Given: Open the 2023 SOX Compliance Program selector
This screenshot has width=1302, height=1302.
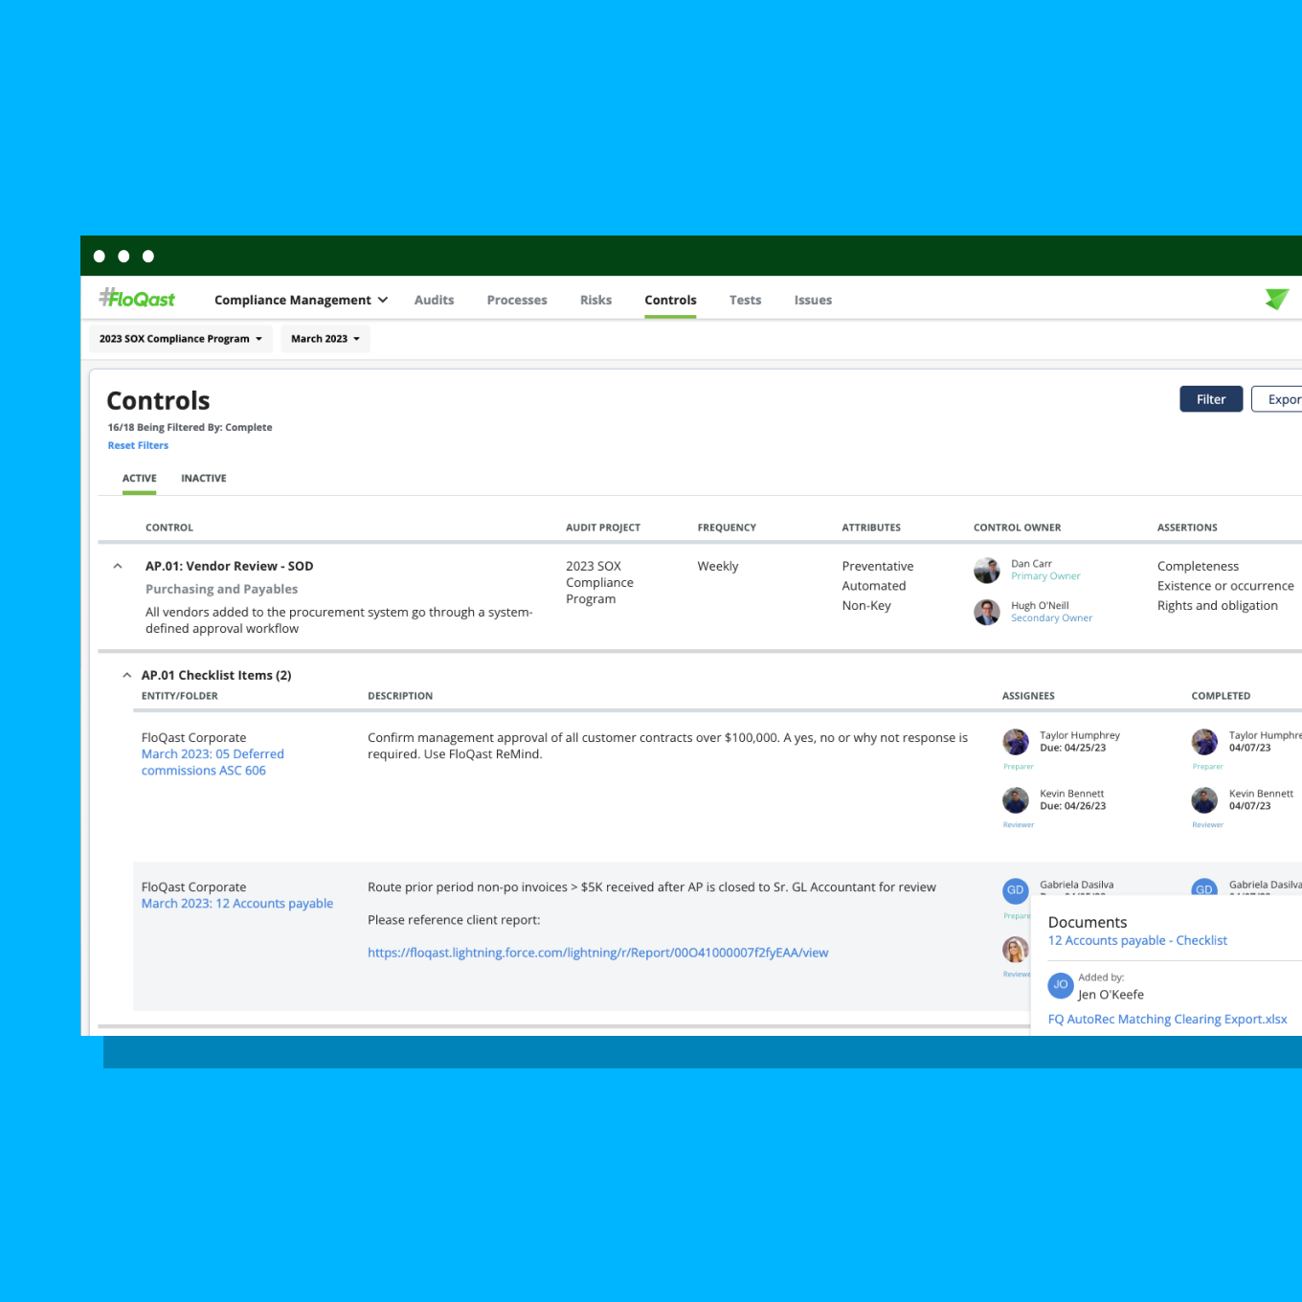Looking at the screenshot, I should [x=181, y=339].
